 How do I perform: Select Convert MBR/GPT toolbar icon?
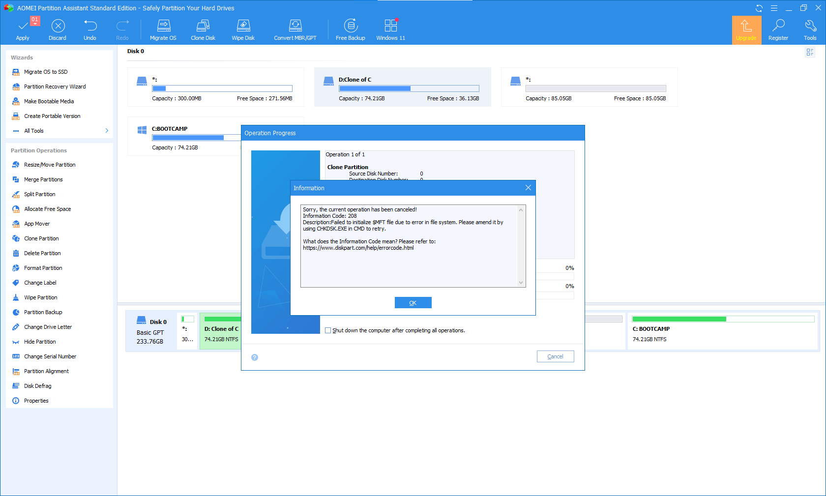pyautogui.click(x=295, y=26)
